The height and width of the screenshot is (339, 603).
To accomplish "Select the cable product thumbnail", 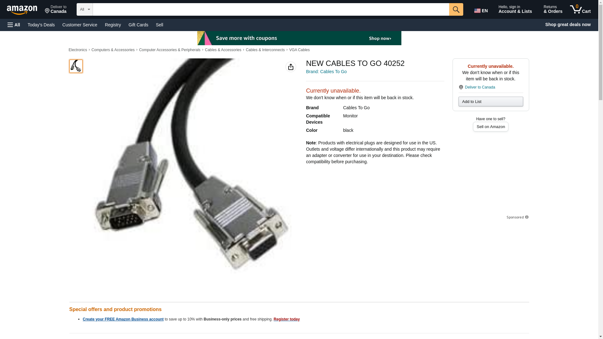I will pyautogui.click(x=76, y=66).
